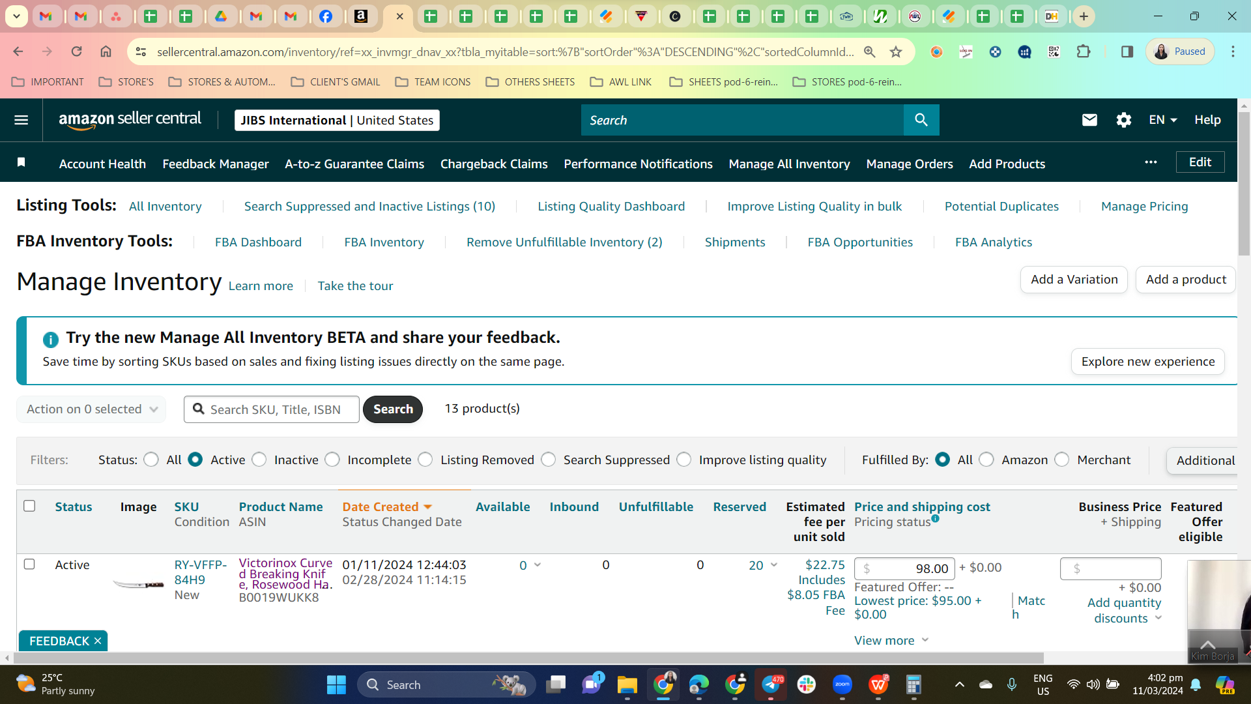Click the vertical page scrollbar
Image resolution: width=1251 pixels, height=704 pixels.
tap(1244, 183)
